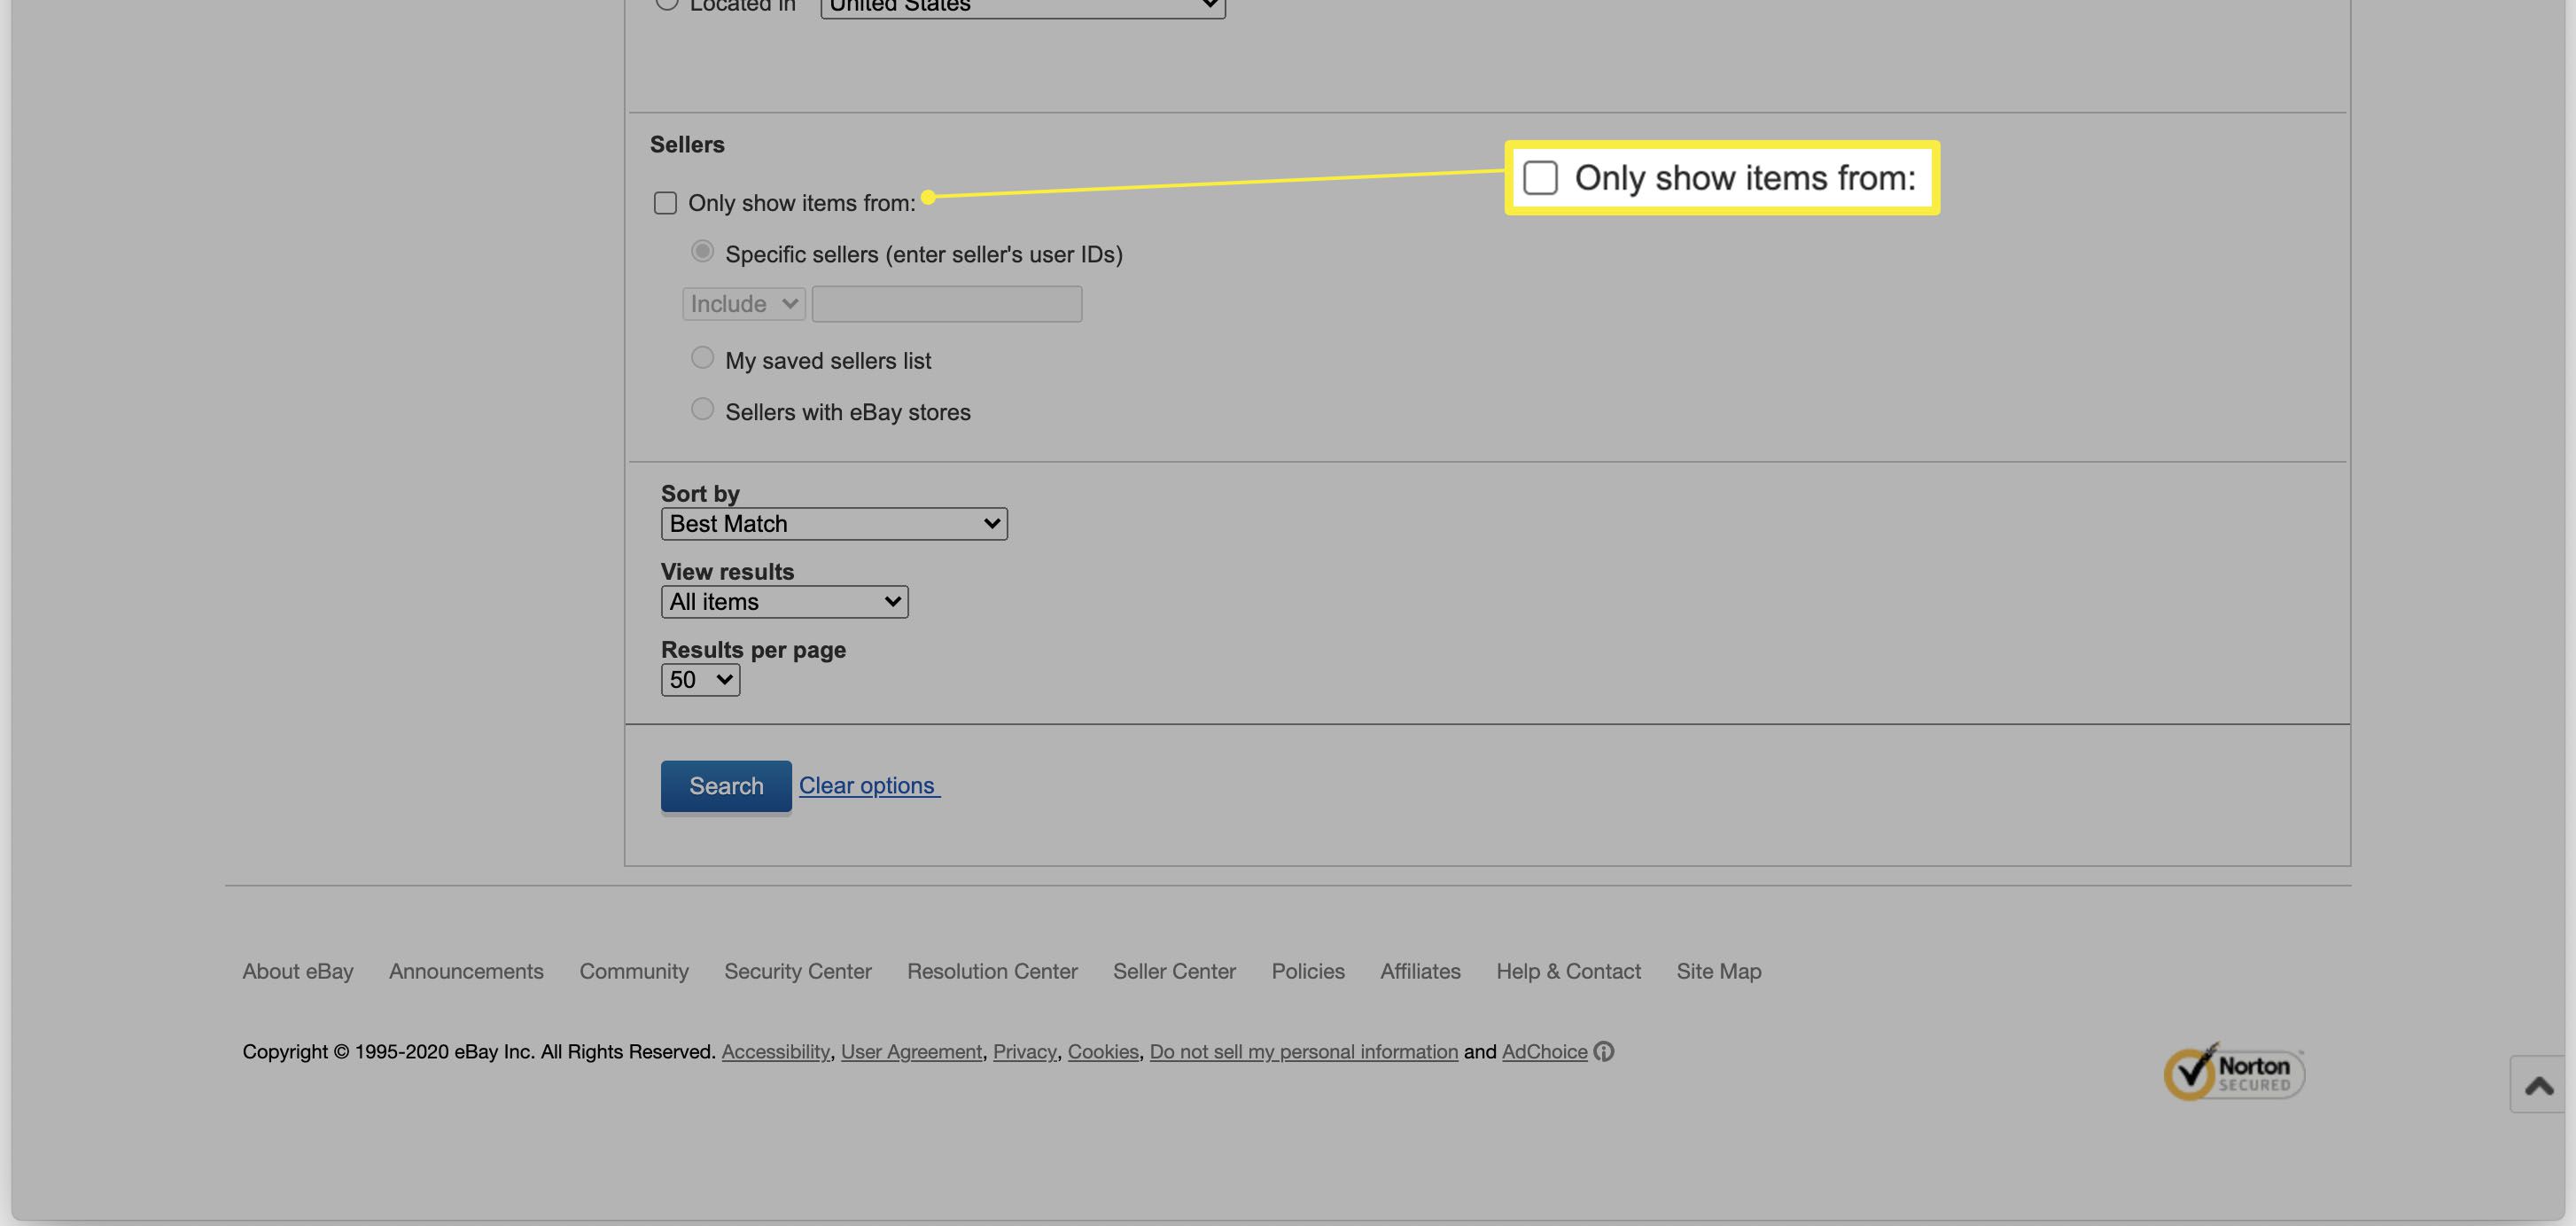
Task: Select 'My saved sellers list' radio button
Action: (x=702, y=358)
